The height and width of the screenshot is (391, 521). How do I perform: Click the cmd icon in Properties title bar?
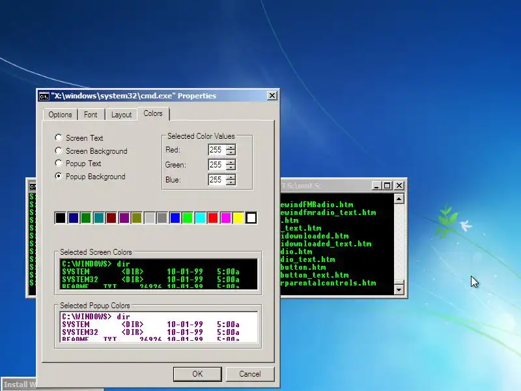[44, 96]
